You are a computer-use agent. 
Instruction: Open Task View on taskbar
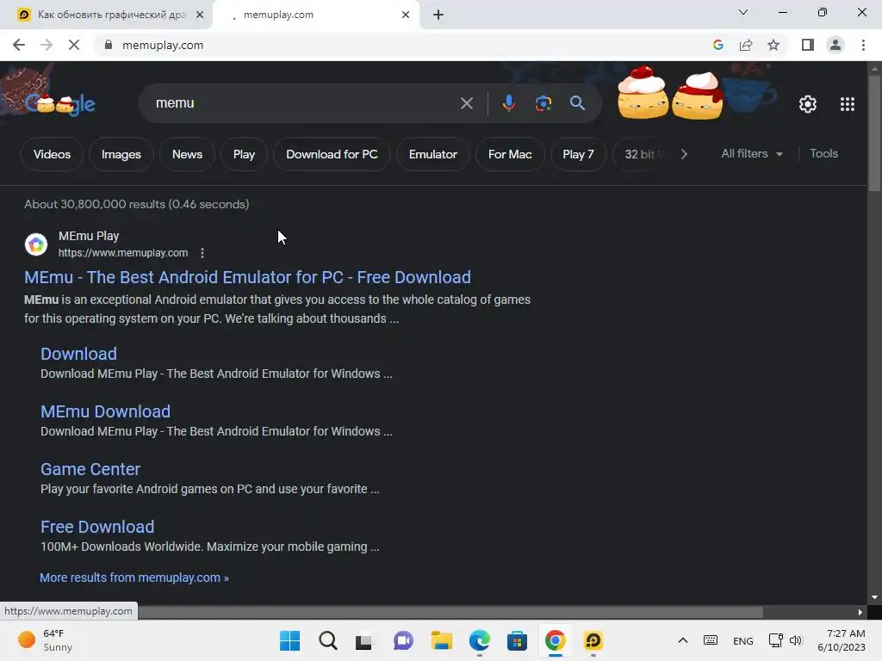coord(364,640)
